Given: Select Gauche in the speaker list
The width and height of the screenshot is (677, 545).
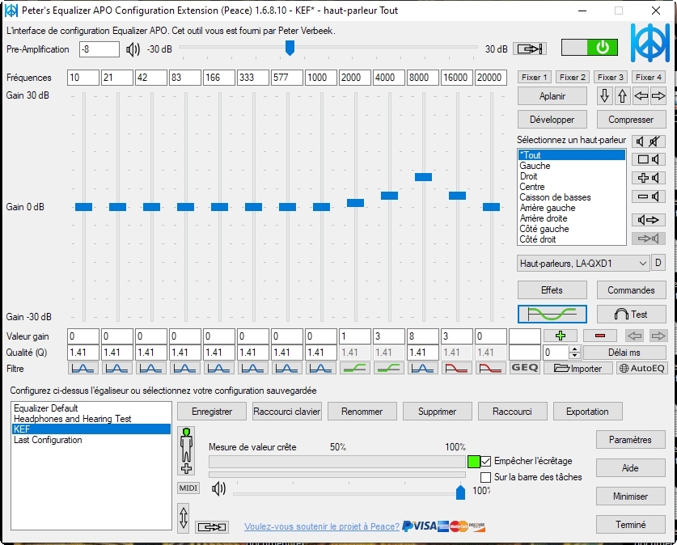Looking at the screenshot, I should pyautogui.click(x=572, y=166).
